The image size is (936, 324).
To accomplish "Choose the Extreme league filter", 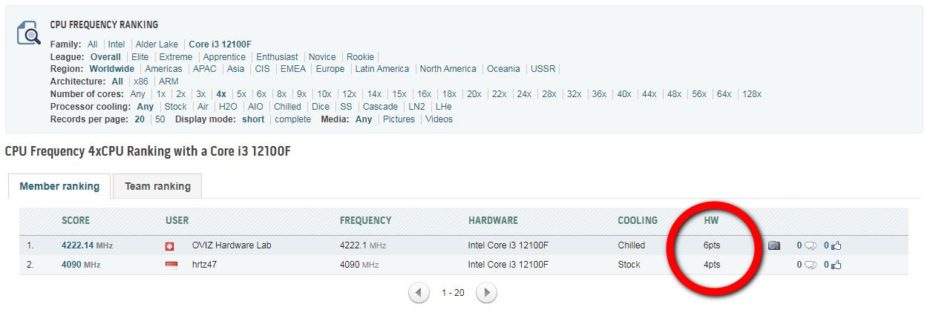I will [x=176, y=57].
